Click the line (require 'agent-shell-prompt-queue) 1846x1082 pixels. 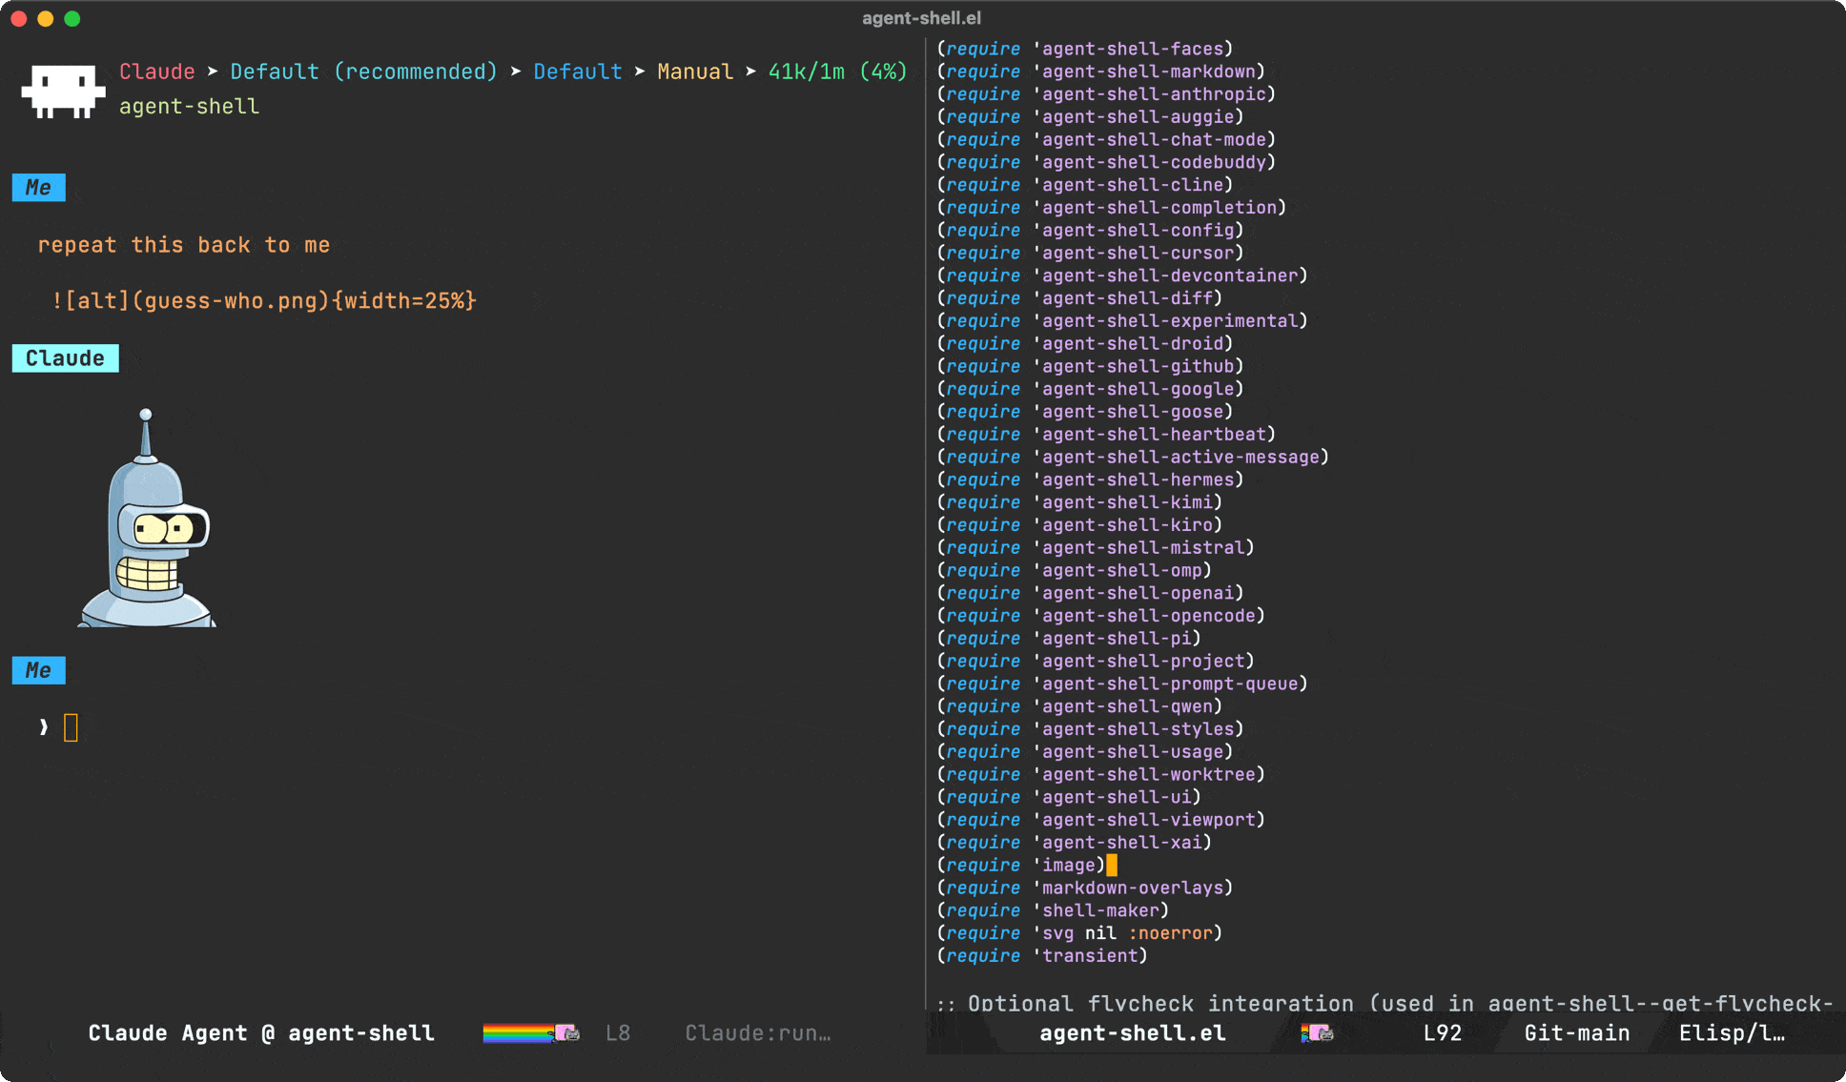tap(1122, 684)
